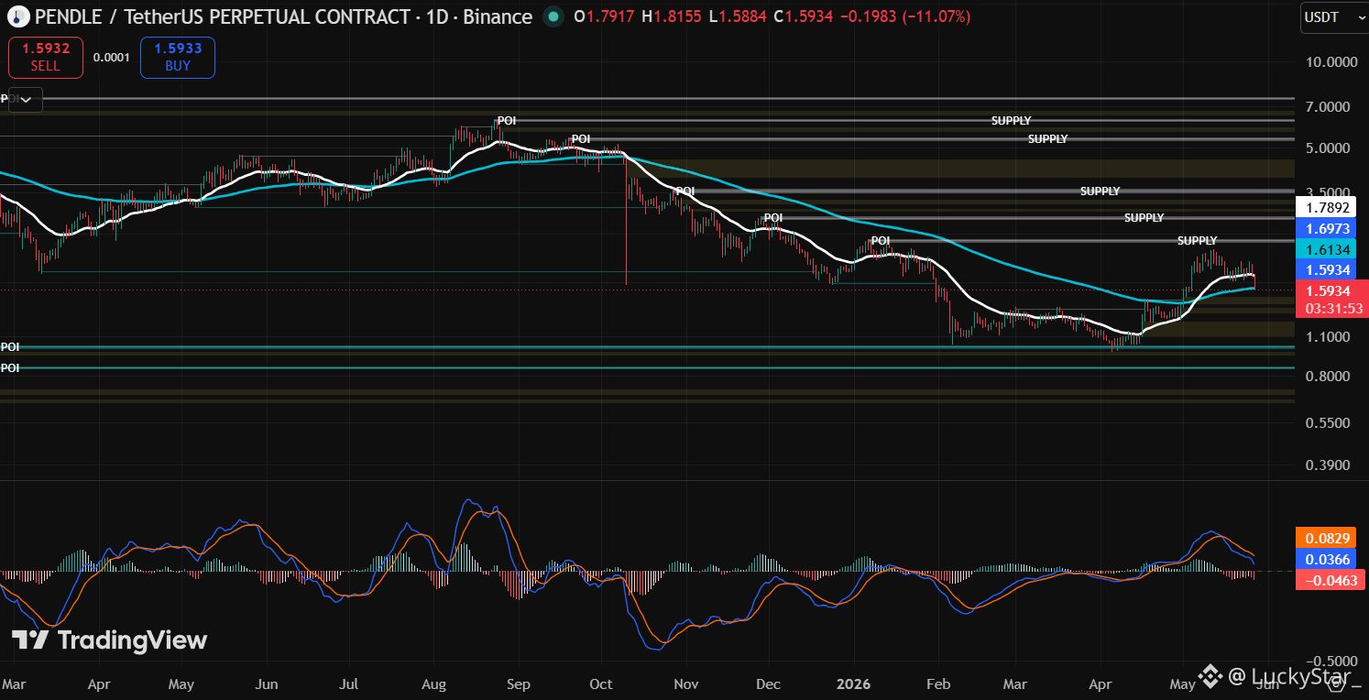Image resolution: width=1369 pixels, height=700 pixels.
Task: Click the Aug label on time axis
Action: [433, 684]
